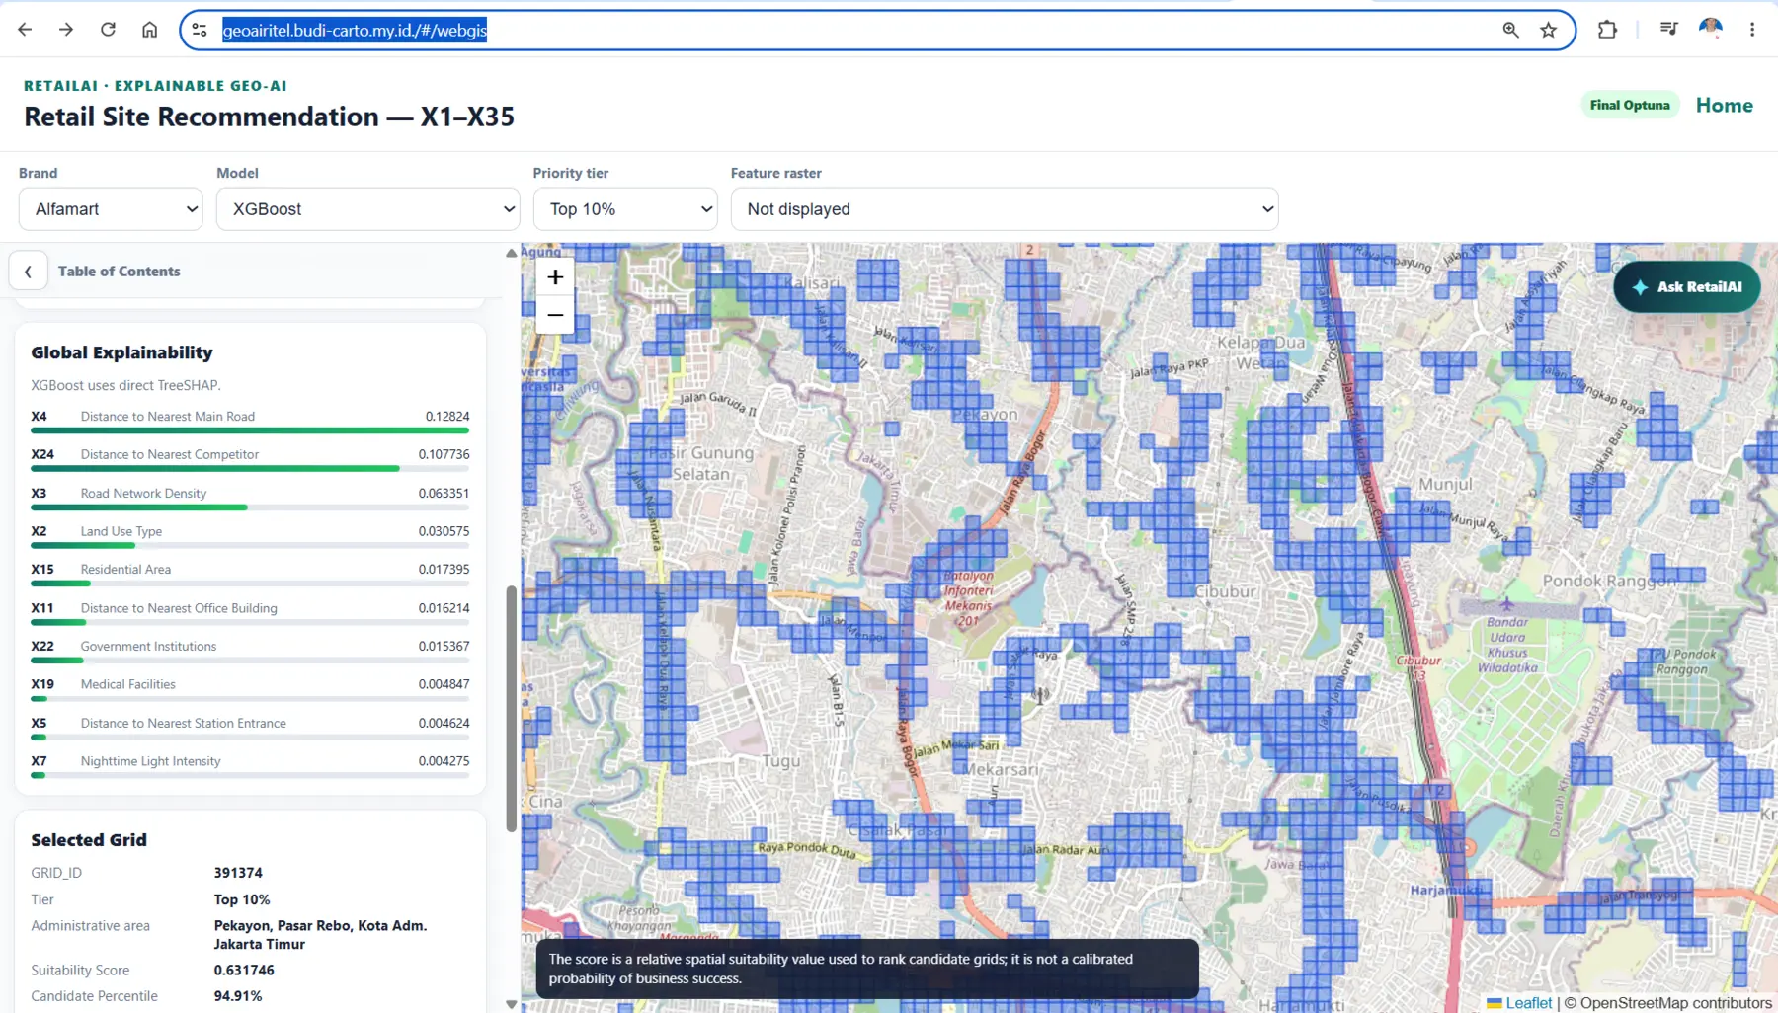
Task: Open the browser profile avatar
Action: [x=1711, y=30]
